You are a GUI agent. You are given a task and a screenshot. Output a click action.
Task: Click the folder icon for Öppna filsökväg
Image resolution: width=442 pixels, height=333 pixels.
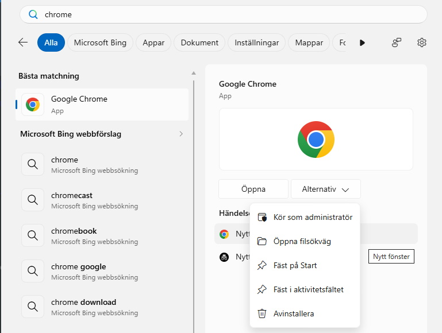click(x=262, y=241)
